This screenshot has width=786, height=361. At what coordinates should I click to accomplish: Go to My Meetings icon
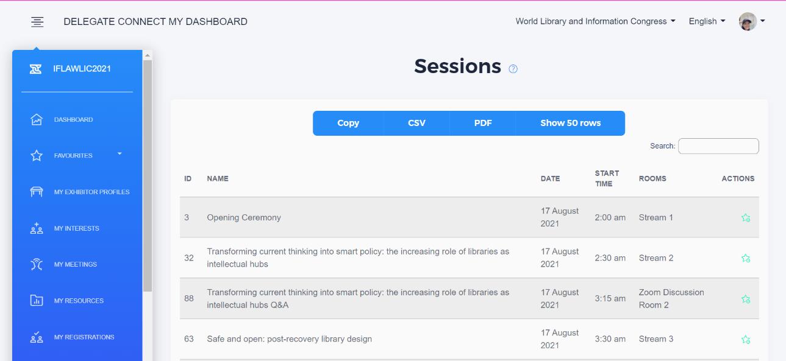(37, 264)
